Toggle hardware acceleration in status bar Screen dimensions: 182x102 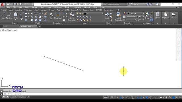[173, 97]
